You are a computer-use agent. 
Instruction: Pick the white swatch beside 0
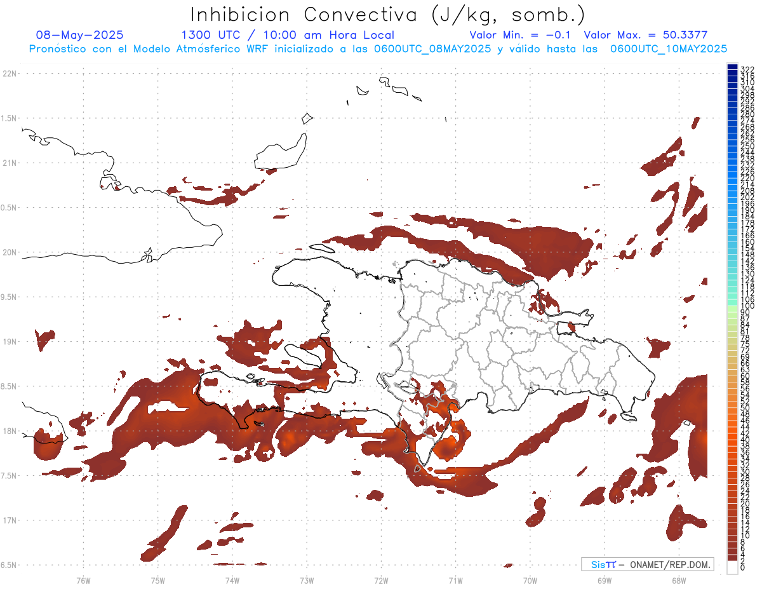(x=732, y=567)
